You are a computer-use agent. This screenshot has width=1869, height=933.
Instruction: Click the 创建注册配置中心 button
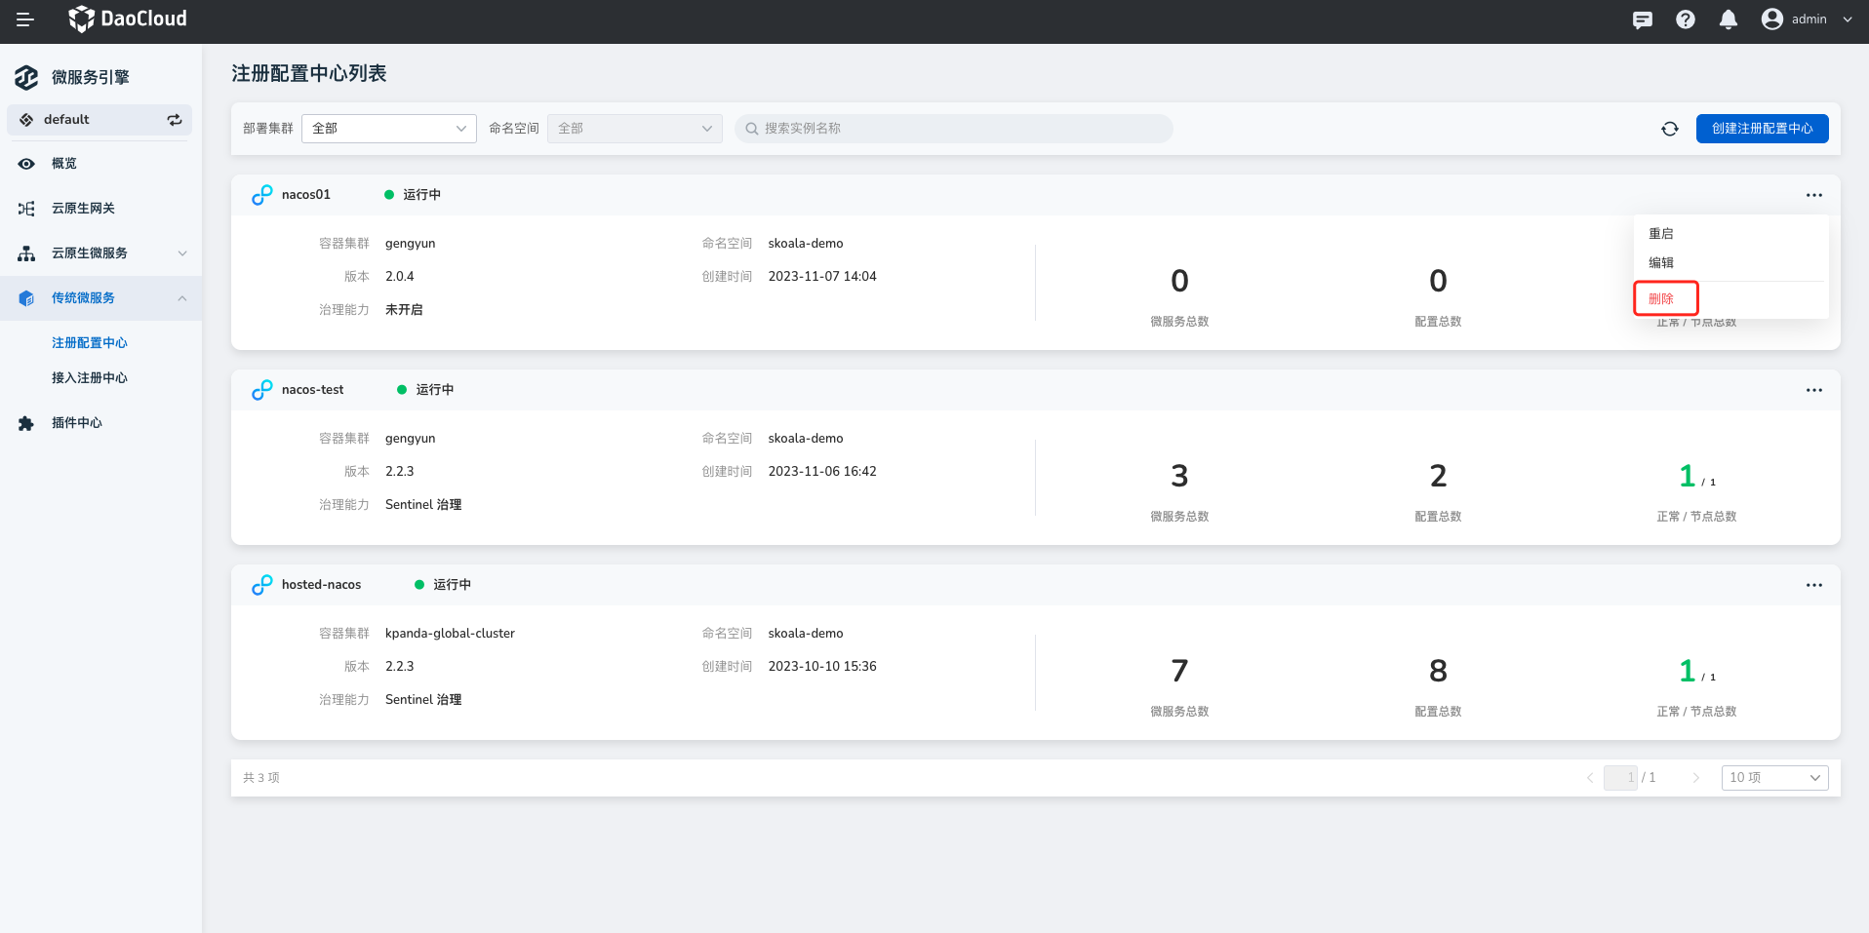coord(1762,129)
